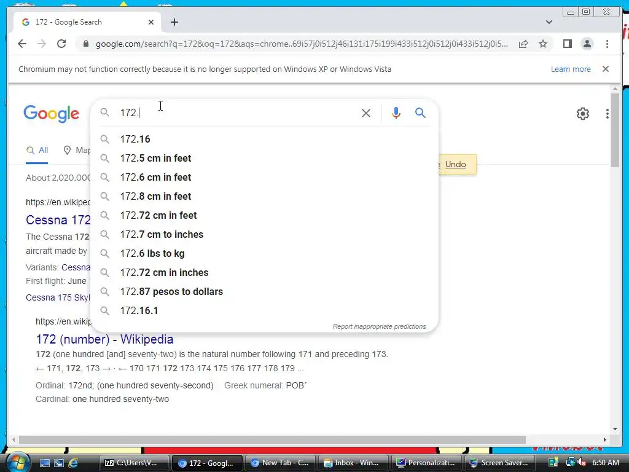Go back to previous page
Screen dimensions: 629x472
click(22, 44)
